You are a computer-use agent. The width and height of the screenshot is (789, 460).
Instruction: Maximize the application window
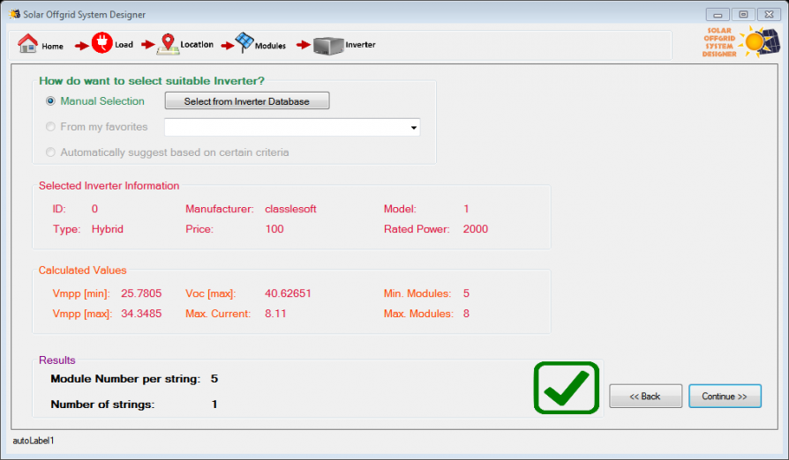(743, 15)
